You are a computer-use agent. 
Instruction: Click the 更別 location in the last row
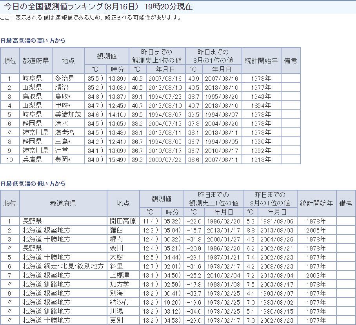[x=117, y=320]
